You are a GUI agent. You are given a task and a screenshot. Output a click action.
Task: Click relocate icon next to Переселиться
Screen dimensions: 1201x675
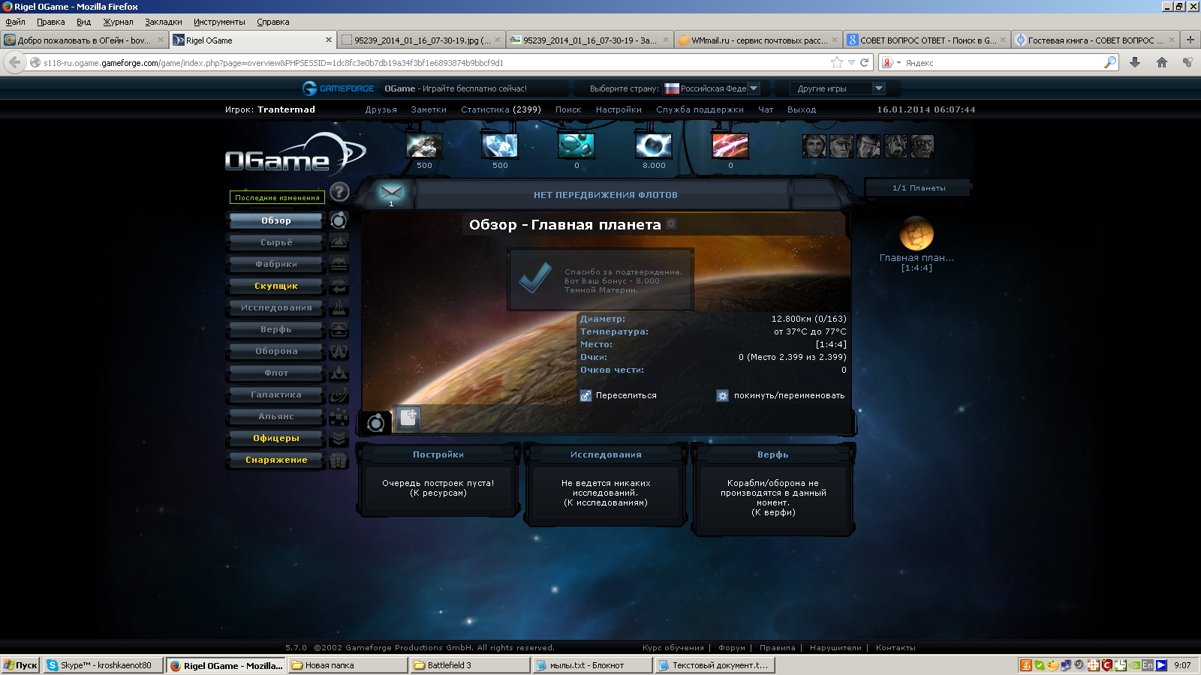coord(585,395)
